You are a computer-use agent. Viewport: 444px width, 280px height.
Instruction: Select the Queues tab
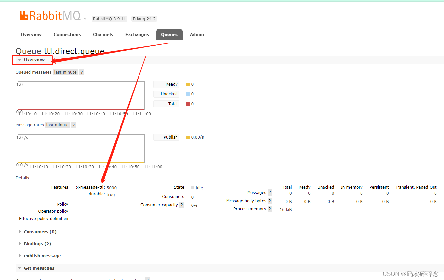[x=169, y=34]
